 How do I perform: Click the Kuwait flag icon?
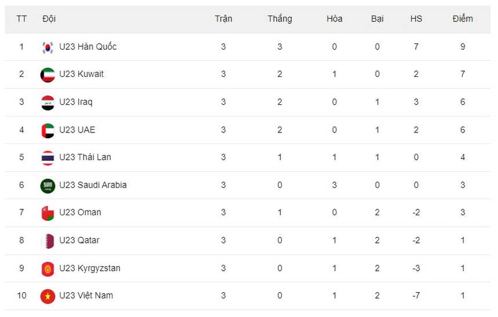(48, 75)
